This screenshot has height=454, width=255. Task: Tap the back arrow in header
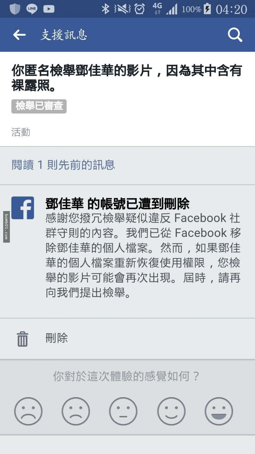19,35
